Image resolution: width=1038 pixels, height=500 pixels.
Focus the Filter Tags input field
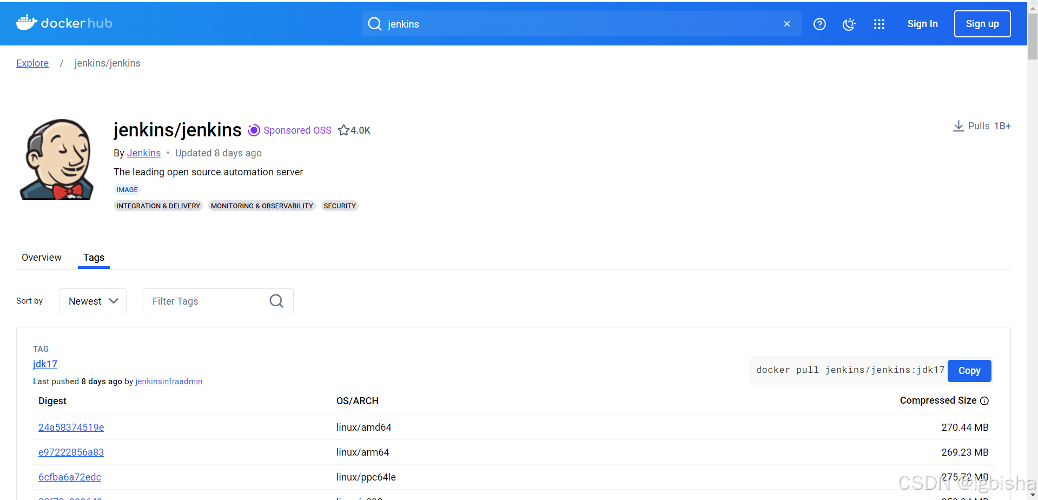tap(218, 301)
